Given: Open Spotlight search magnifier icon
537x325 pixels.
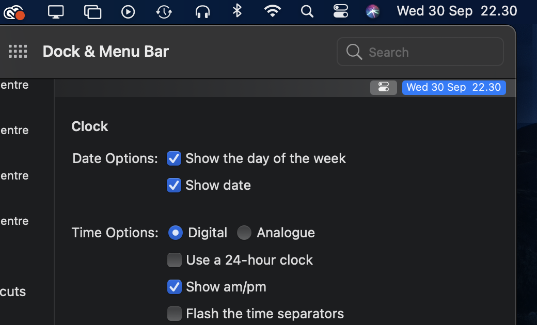Looking at the screenshot, I should point(307,12).
